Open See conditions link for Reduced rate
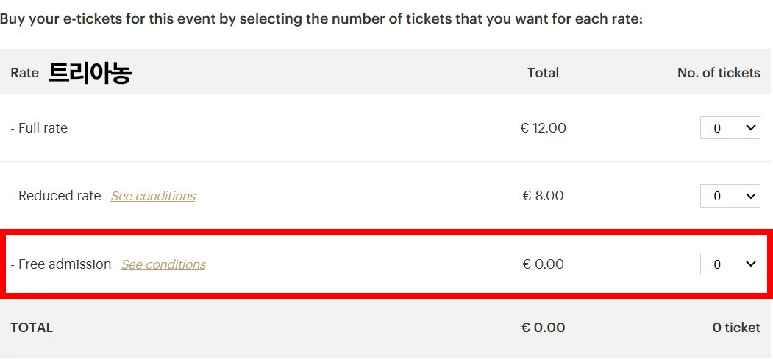The image size is (773, 363). pos(153,196)
